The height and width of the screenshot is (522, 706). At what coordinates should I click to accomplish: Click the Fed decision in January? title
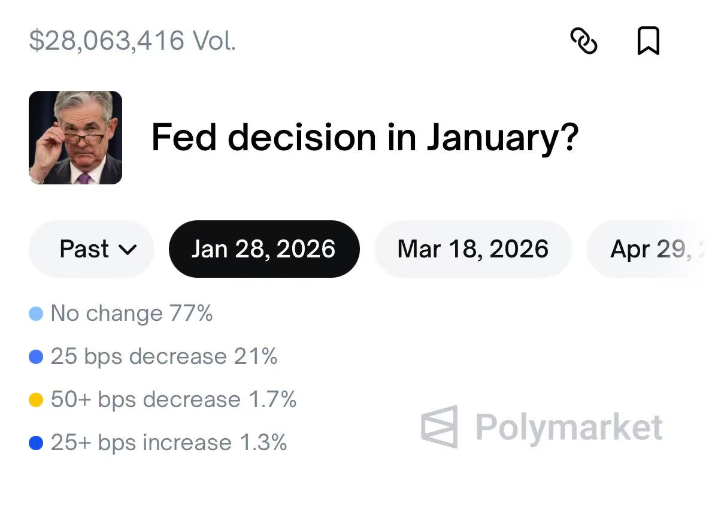coord(365,137)
